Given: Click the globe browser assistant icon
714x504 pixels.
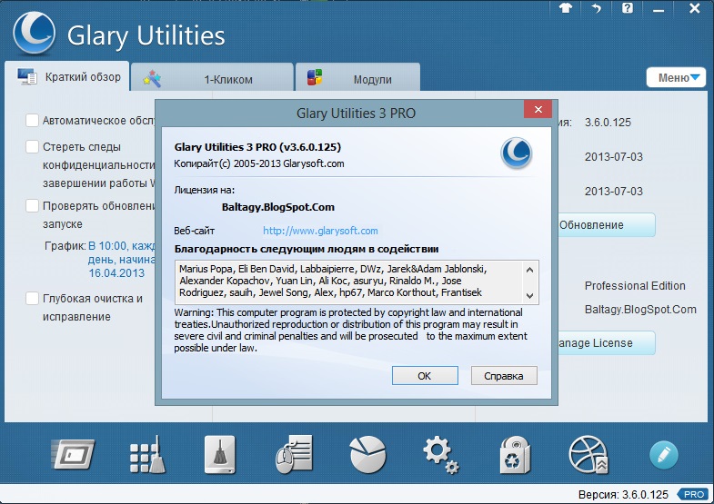Looking at the screenshot, I should [588, 453].
